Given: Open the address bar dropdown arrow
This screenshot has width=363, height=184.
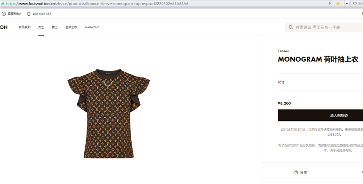Looking at the screenshot, I should pyautogui.click(x=347, y=4).
